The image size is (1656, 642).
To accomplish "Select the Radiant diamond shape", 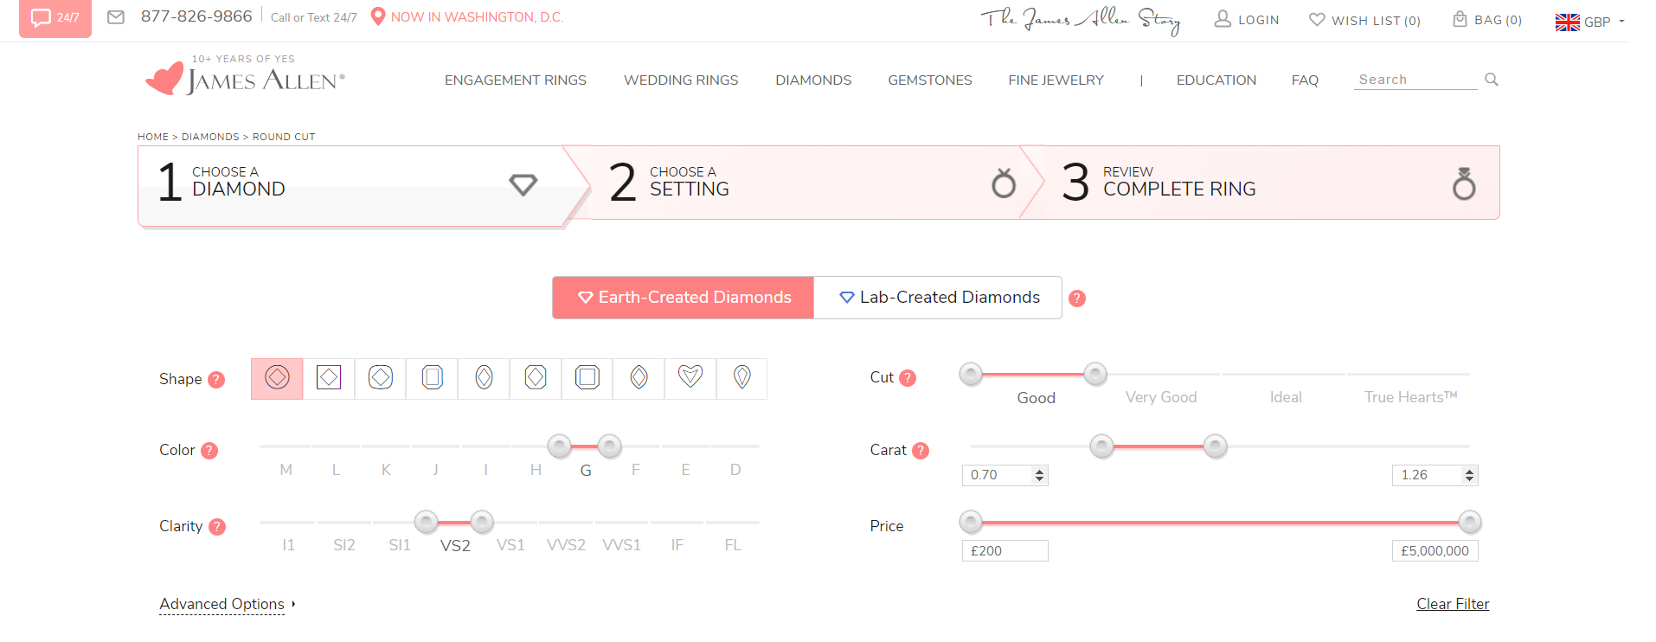I will coord(536,378).
